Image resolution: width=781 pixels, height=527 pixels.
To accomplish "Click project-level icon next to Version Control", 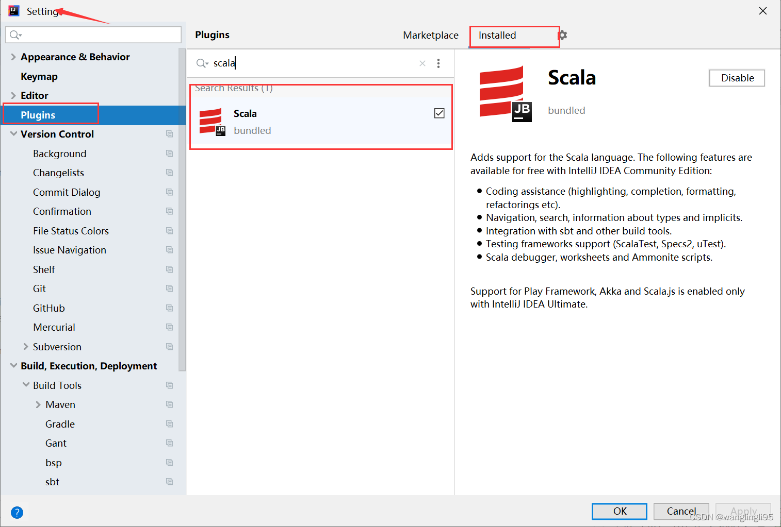I will click(169, 134).
